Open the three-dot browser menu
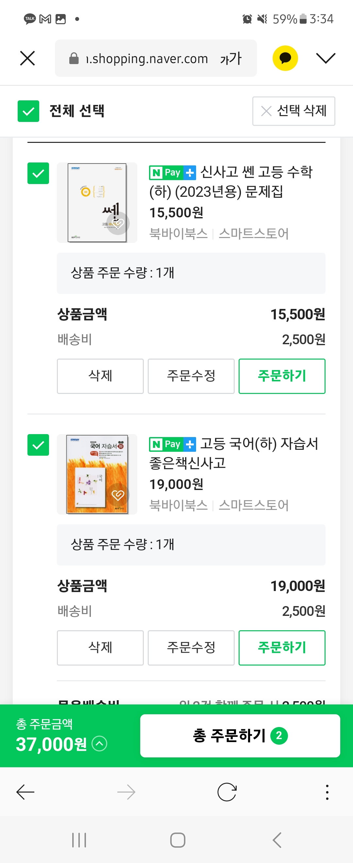Image resolution: width=353 pixels, height=863 pixels. (x=327, y=792)
